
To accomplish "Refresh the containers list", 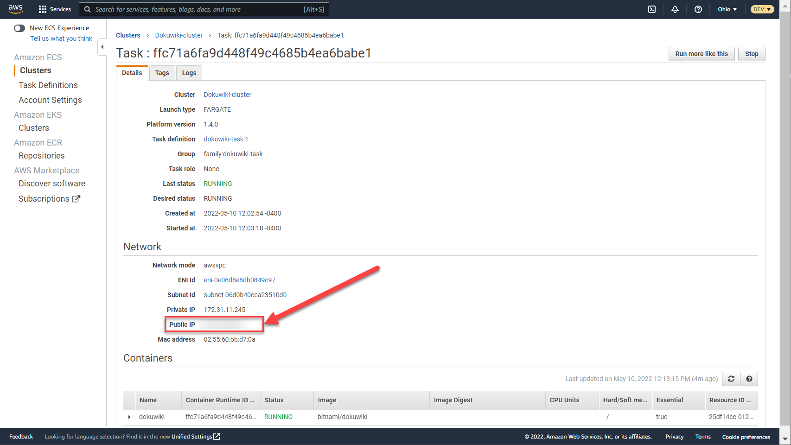I will [x=731, y=379].
